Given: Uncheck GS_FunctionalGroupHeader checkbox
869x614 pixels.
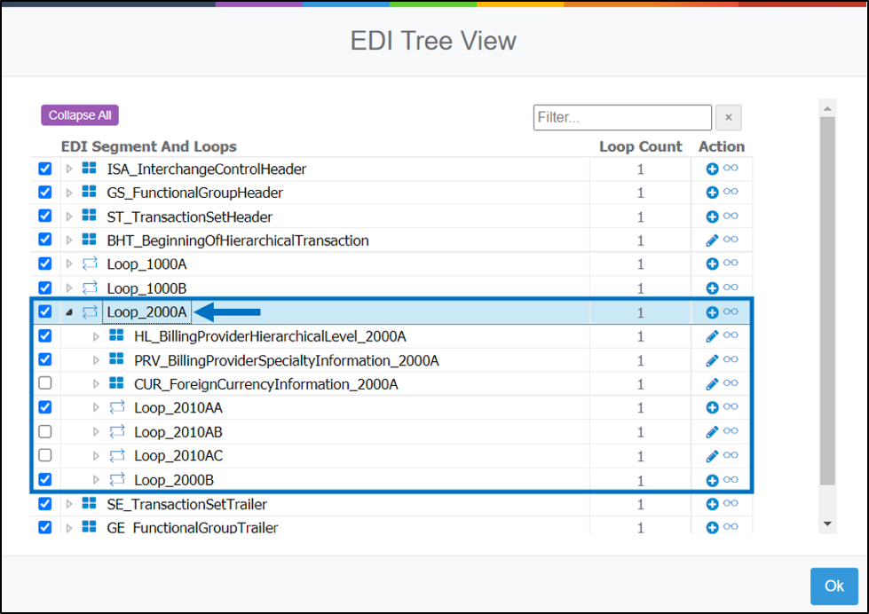Looking at the screenshot, I should click(45, 193).
